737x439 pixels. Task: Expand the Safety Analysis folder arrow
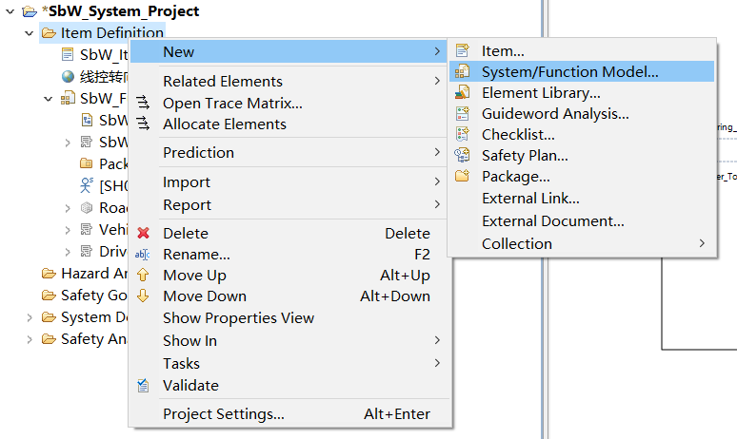(30, 339)
